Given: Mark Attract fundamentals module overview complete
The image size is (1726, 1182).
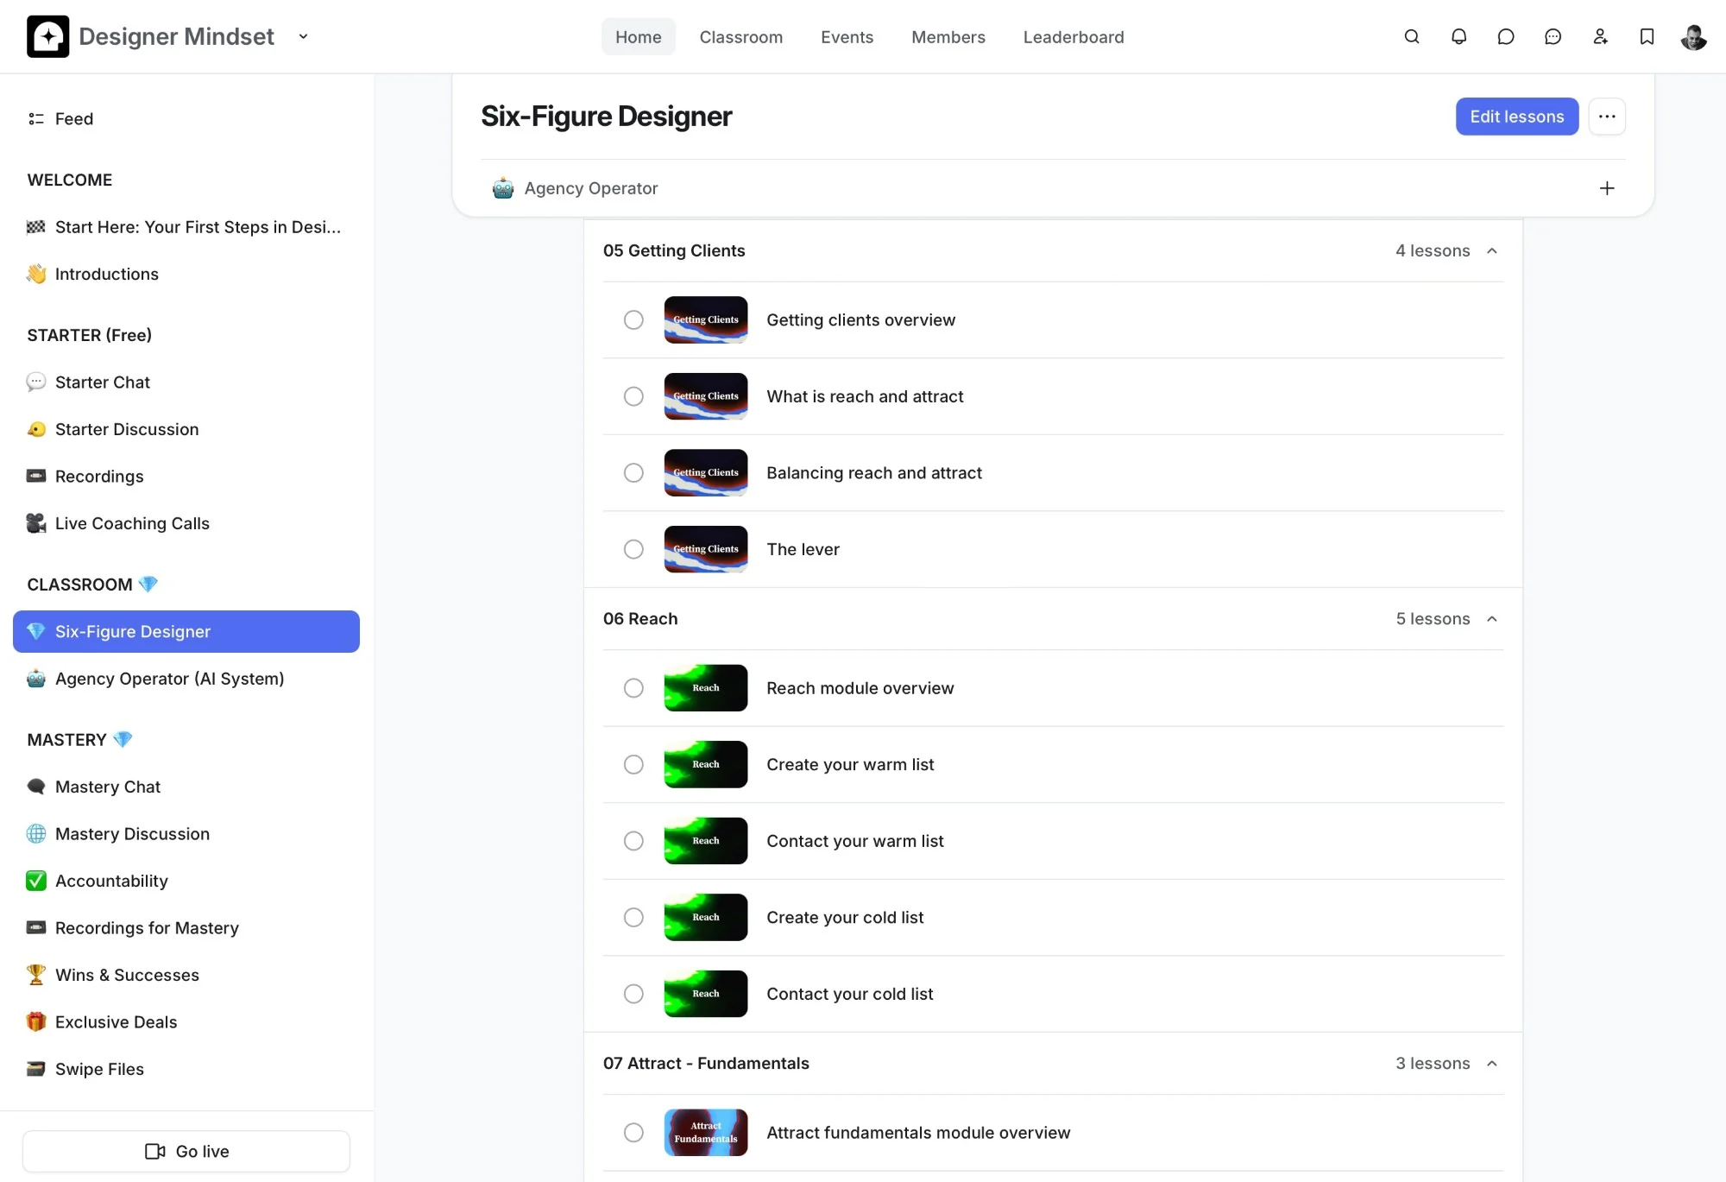Looking at the screenshot, I should coord(633,1133).
